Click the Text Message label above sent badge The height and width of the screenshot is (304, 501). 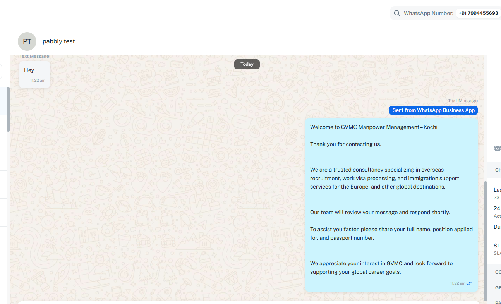463,101
